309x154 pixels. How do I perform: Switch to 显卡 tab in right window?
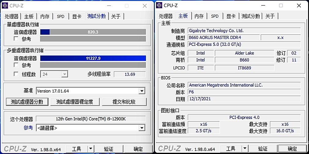coord(231,16)
